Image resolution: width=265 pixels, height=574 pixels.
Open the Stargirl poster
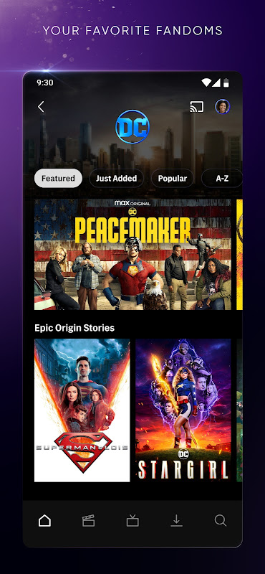pyautogui.click(x=183, y=410)
